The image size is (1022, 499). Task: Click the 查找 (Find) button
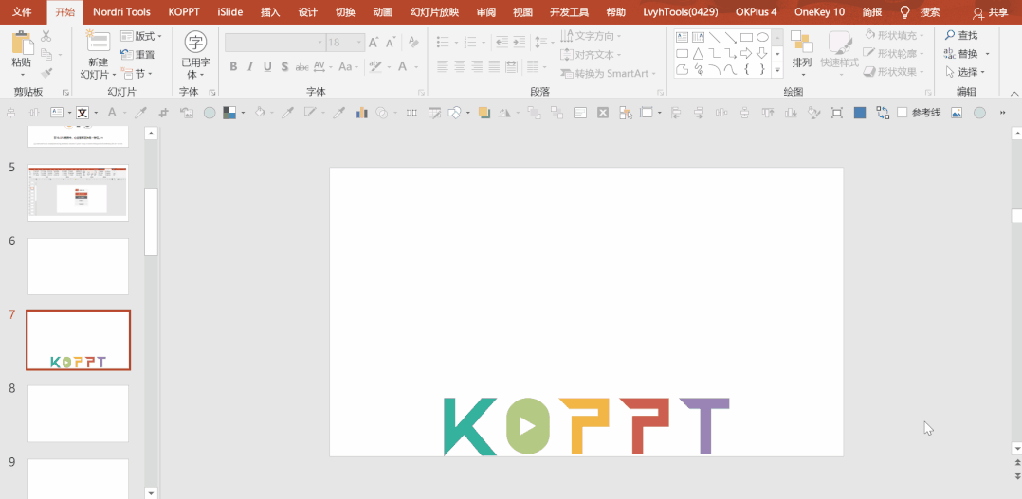(x=961, y=35)
